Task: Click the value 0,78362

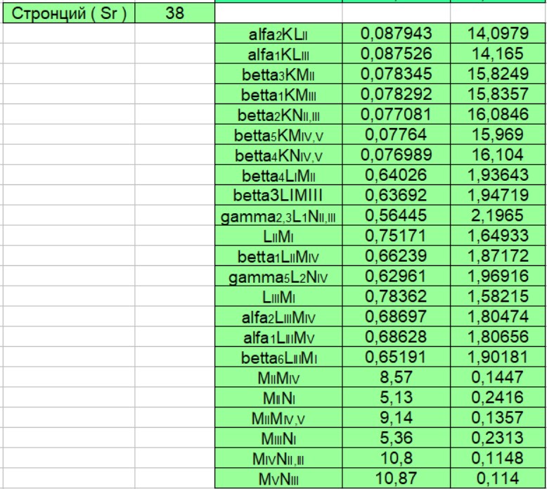Action: click(x=396, y=297)
